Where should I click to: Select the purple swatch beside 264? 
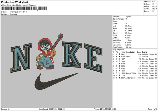coord(120,71)
